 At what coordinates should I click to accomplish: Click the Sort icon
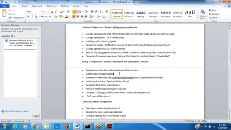(x=101, y=12)
